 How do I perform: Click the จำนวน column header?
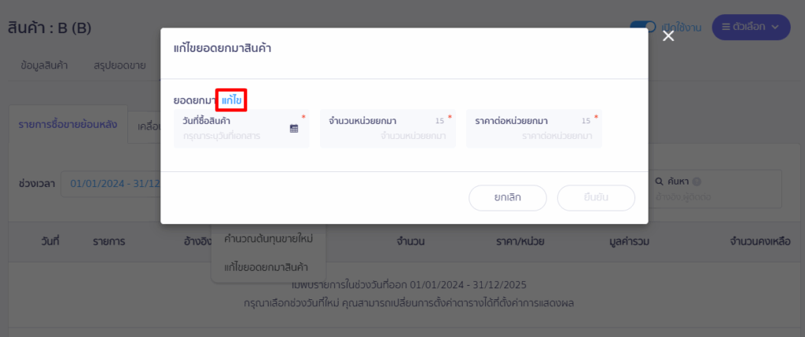pyautogui.click(x=410, y=242)
